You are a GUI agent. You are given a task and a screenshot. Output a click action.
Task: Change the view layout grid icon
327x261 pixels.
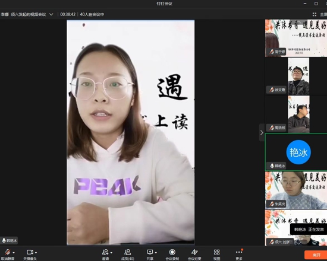[x=216, y=252]
